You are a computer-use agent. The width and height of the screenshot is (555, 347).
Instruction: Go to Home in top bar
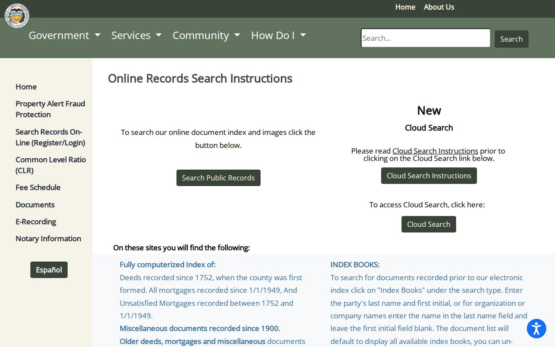405,7
